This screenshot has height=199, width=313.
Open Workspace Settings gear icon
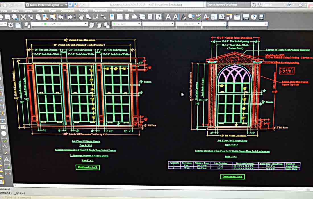(11, 25)
